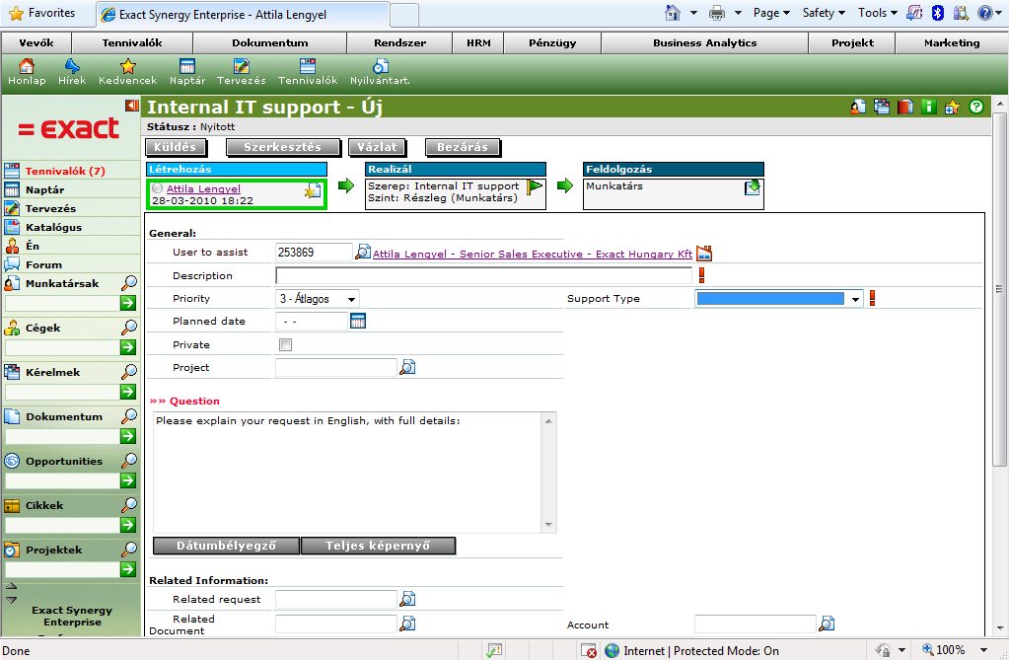Click company icon after Exact Hungary Kft

coord(704,253)
